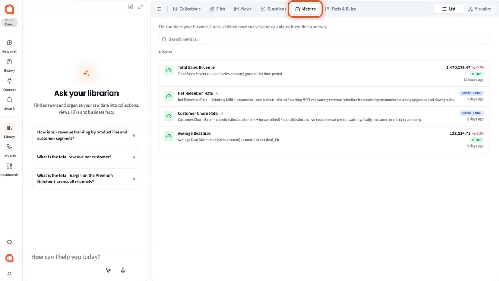This screenshot has width=499, height=281.
Task: Start a New chat from sidebar
Action: click(x=9, y=46)
